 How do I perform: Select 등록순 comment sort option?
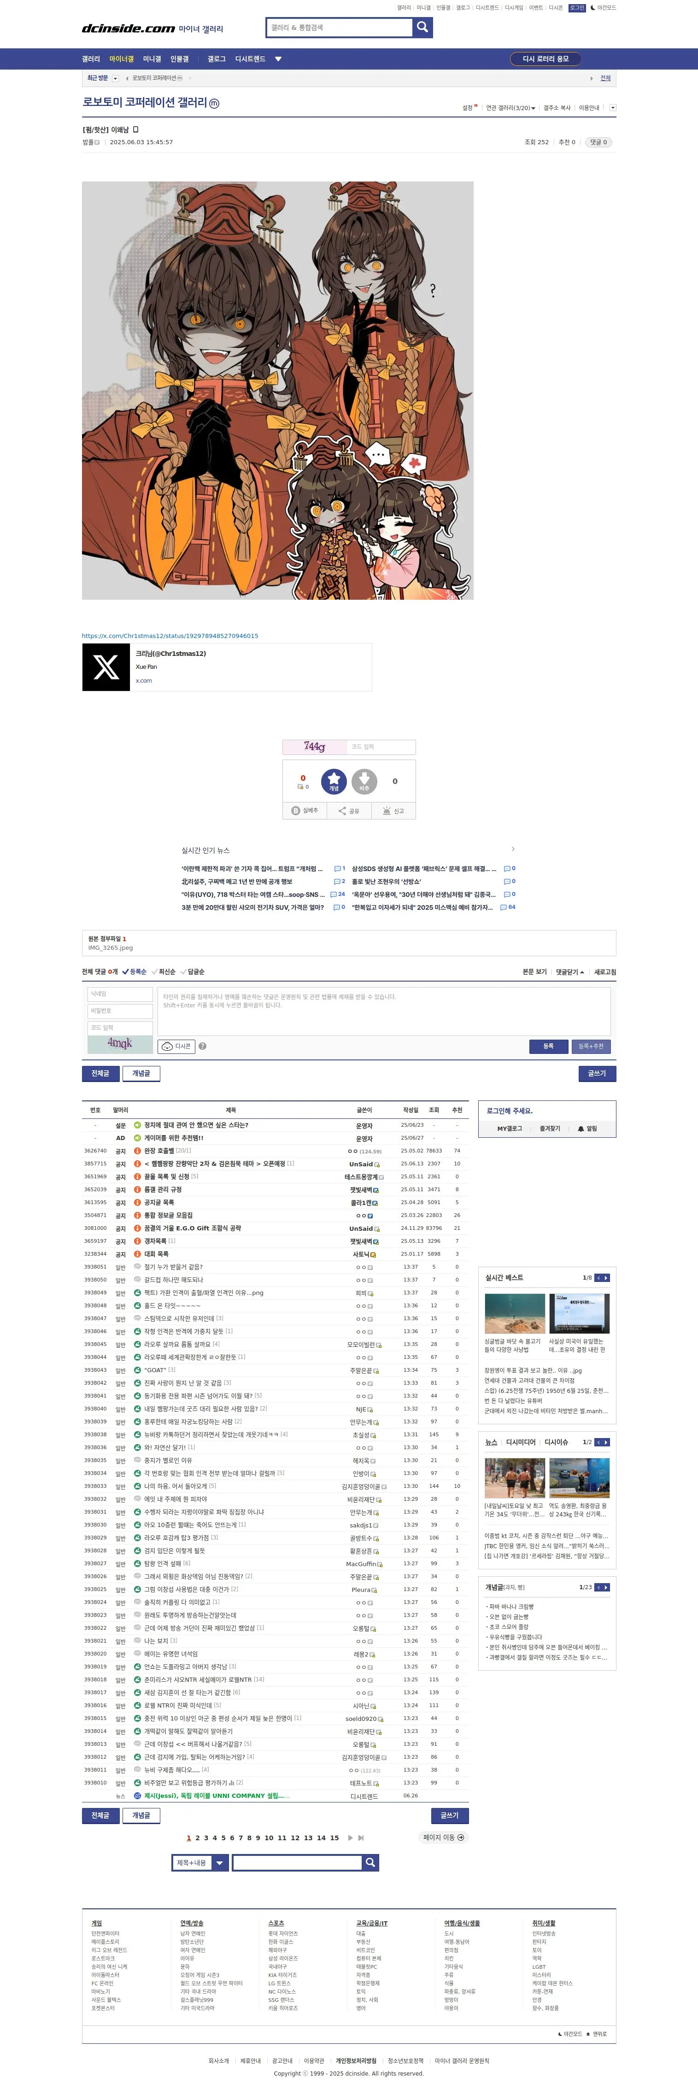coord(135,972)
